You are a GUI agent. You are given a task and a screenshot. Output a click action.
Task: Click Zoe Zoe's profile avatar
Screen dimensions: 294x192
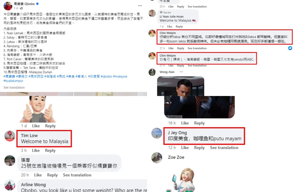[x=157, y=158]
